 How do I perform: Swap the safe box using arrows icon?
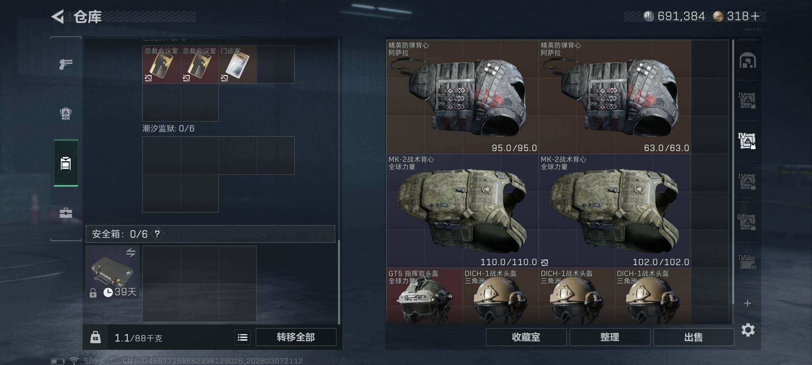click(131, 252)
